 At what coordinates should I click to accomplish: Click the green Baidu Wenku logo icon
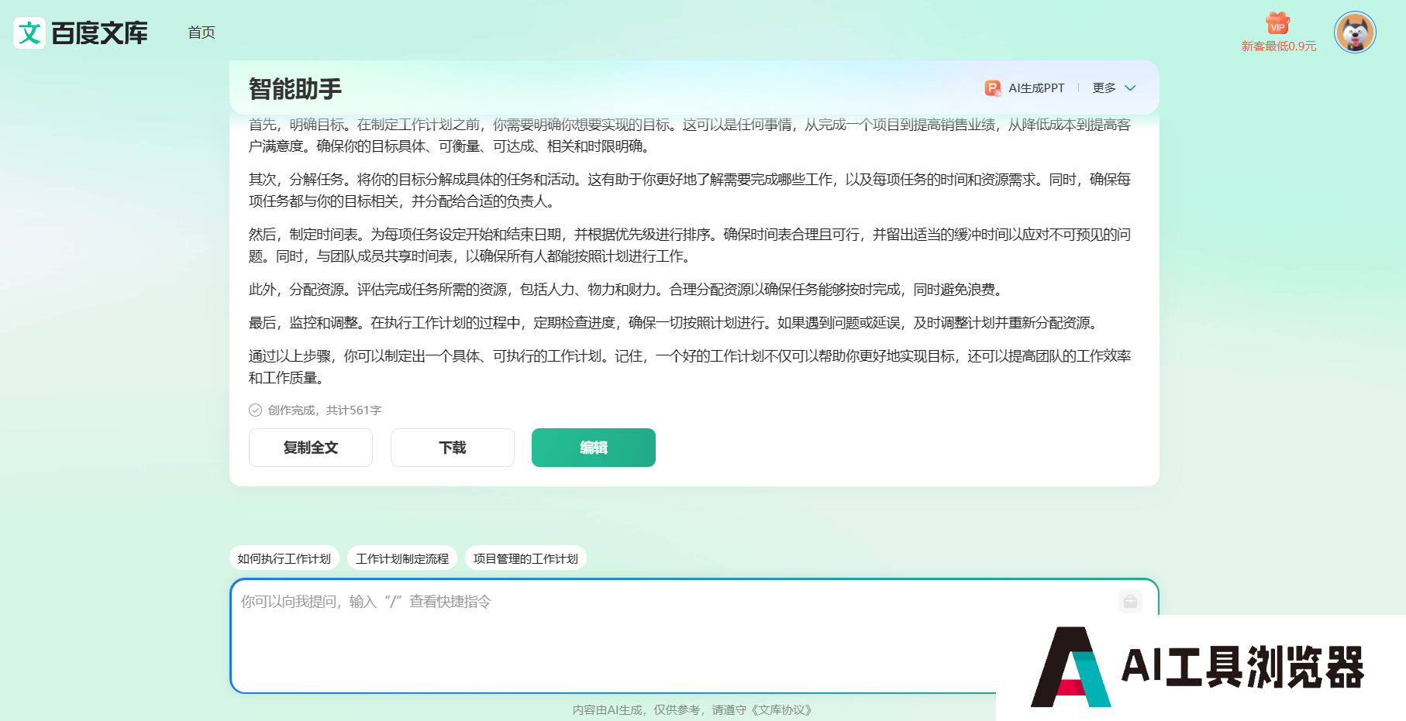pos(29,33)
